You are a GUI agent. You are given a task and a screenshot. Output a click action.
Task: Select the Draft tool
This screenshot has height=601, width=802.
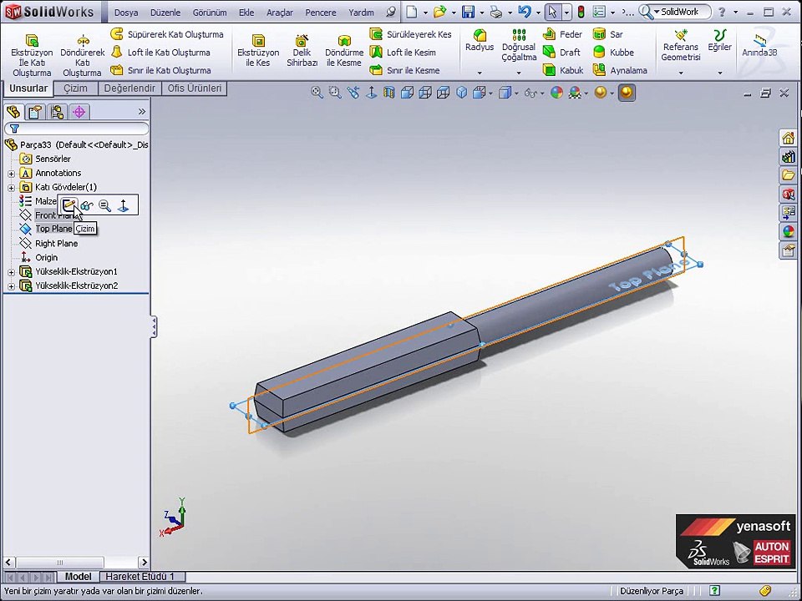coord(561,52)
